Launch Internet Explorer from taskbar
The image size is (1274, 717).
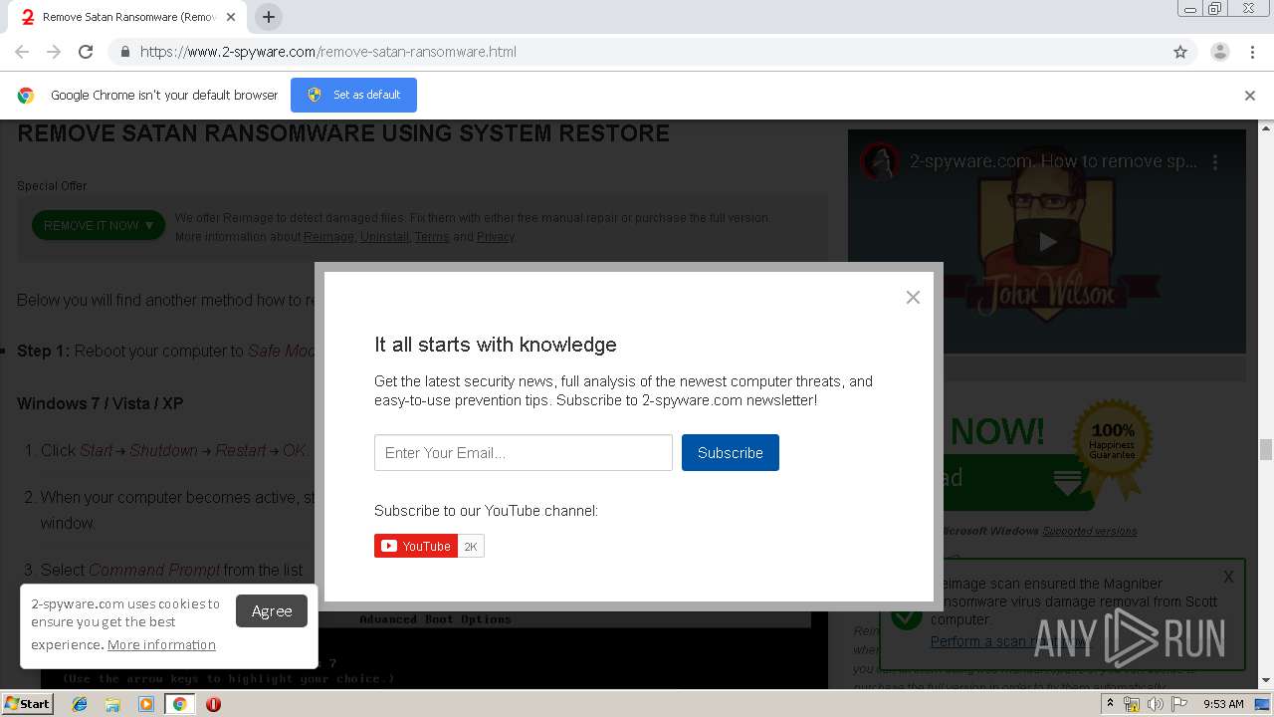(x=80, y=704)
